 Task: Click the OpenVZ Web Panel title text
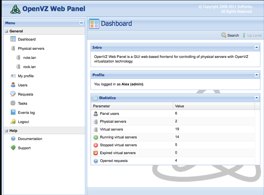pos(54,9)
